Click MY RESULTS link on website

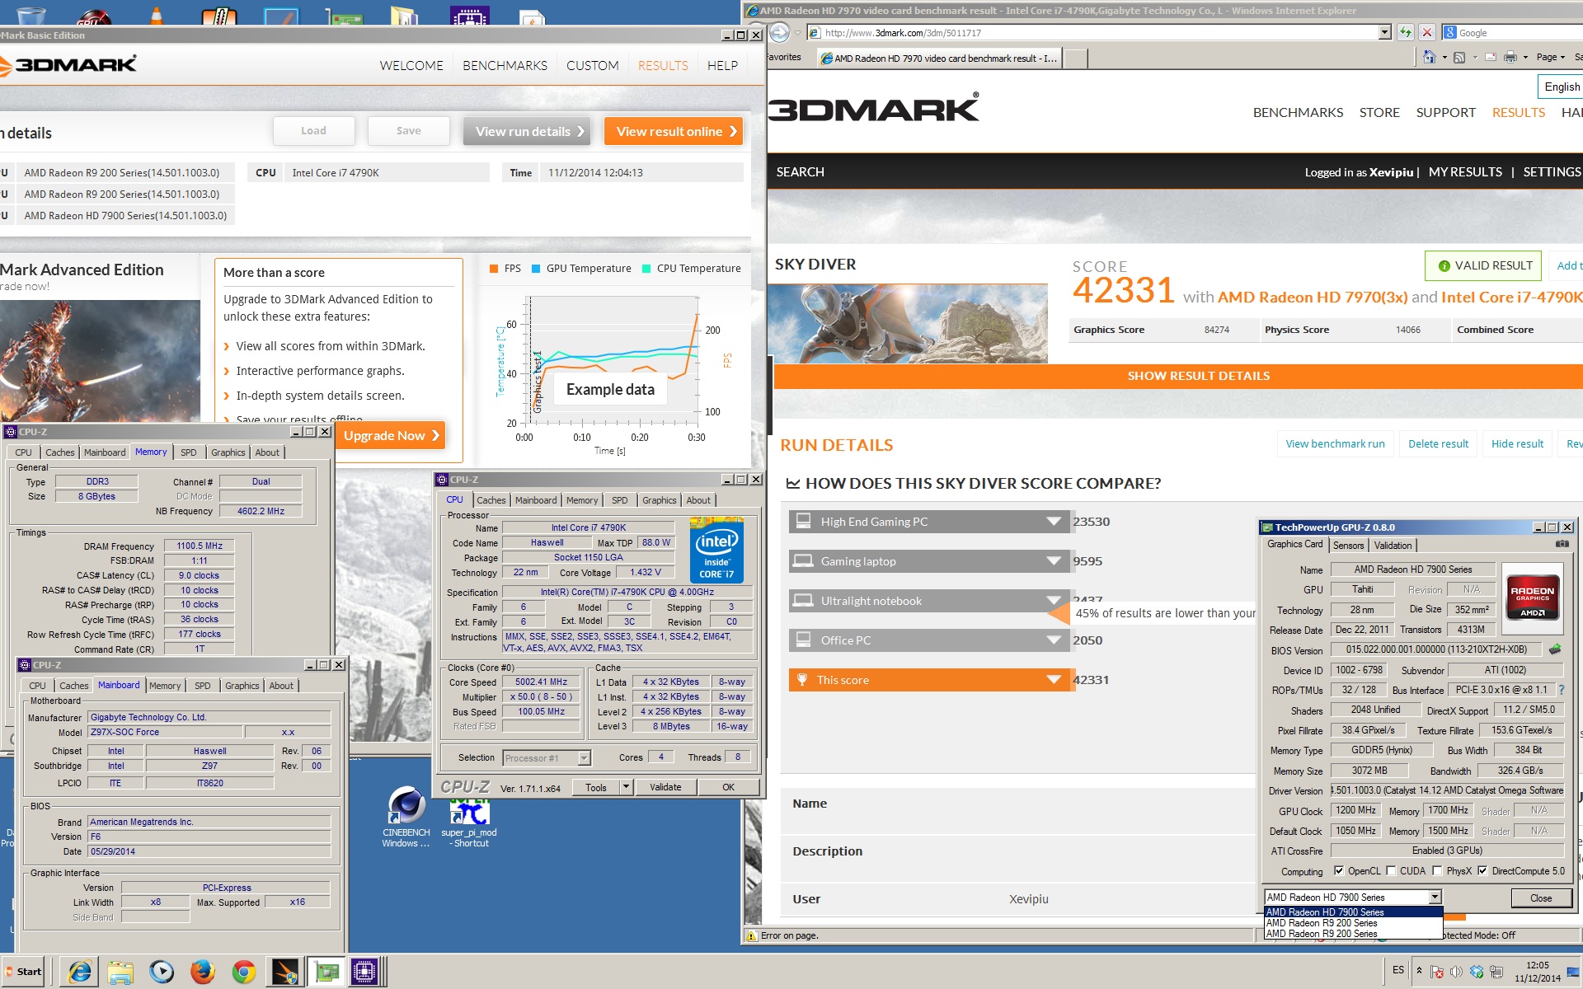tap(1465, 171)
